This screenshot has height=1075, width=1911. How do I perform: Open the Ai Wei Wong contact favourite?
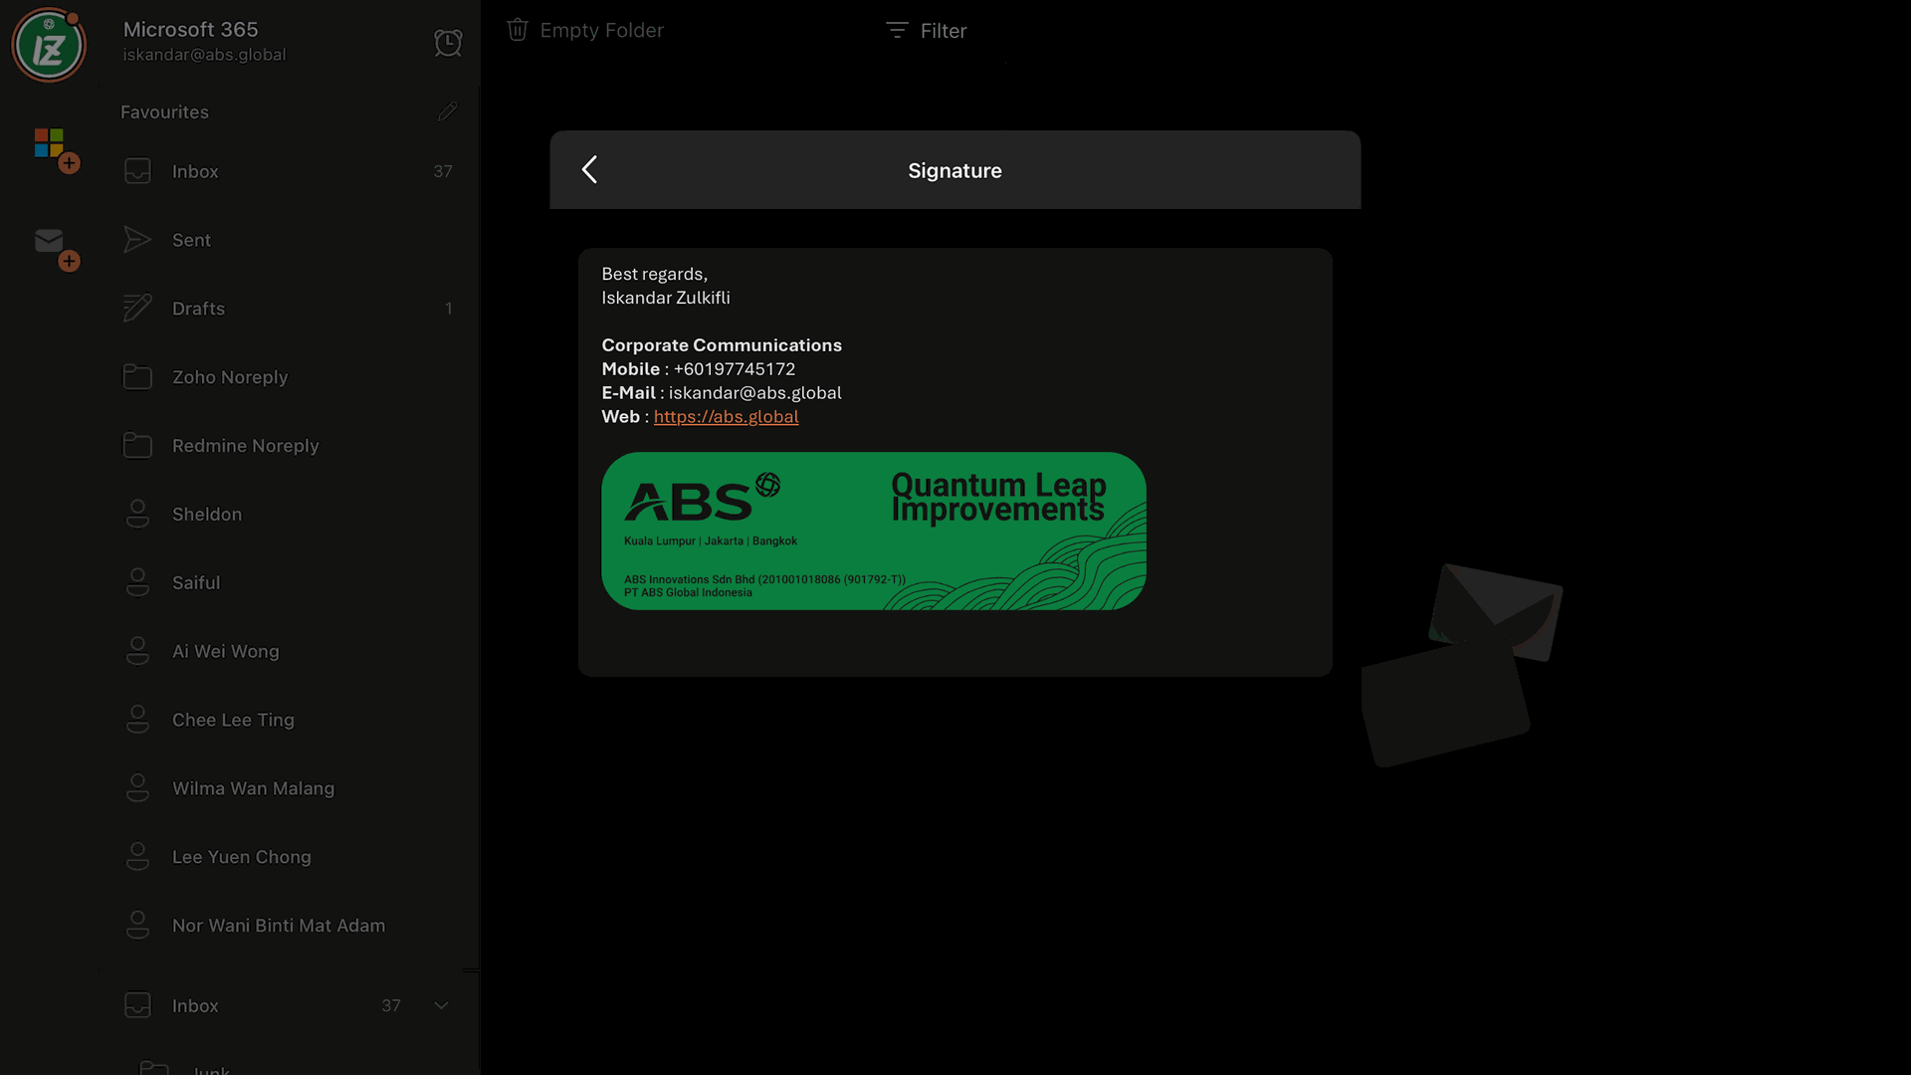point(225,651)
